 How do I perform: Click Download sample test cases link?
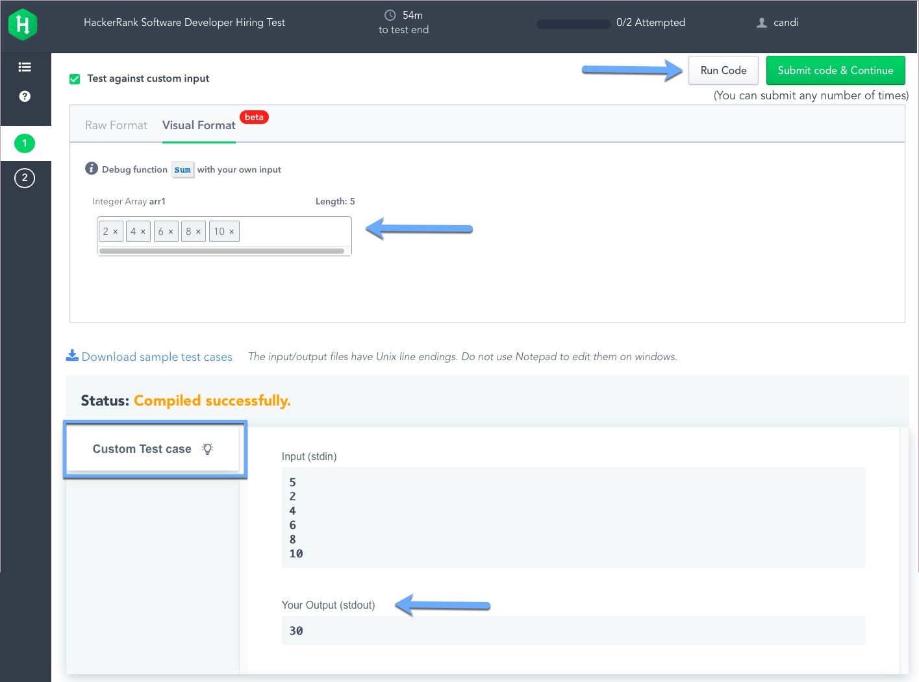click(157, 357)
